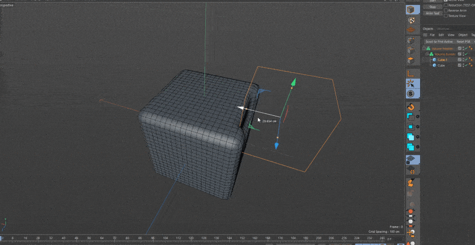Click frame 104 on the timeline ruler

point(165,238)
